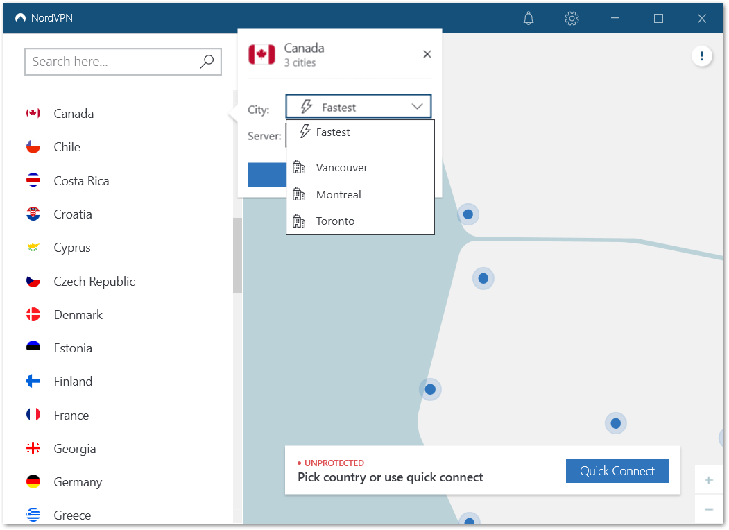The height and width of the screenshot is (530, 729).
Task: Click the Toronto building icon
Action: [299, 221]
